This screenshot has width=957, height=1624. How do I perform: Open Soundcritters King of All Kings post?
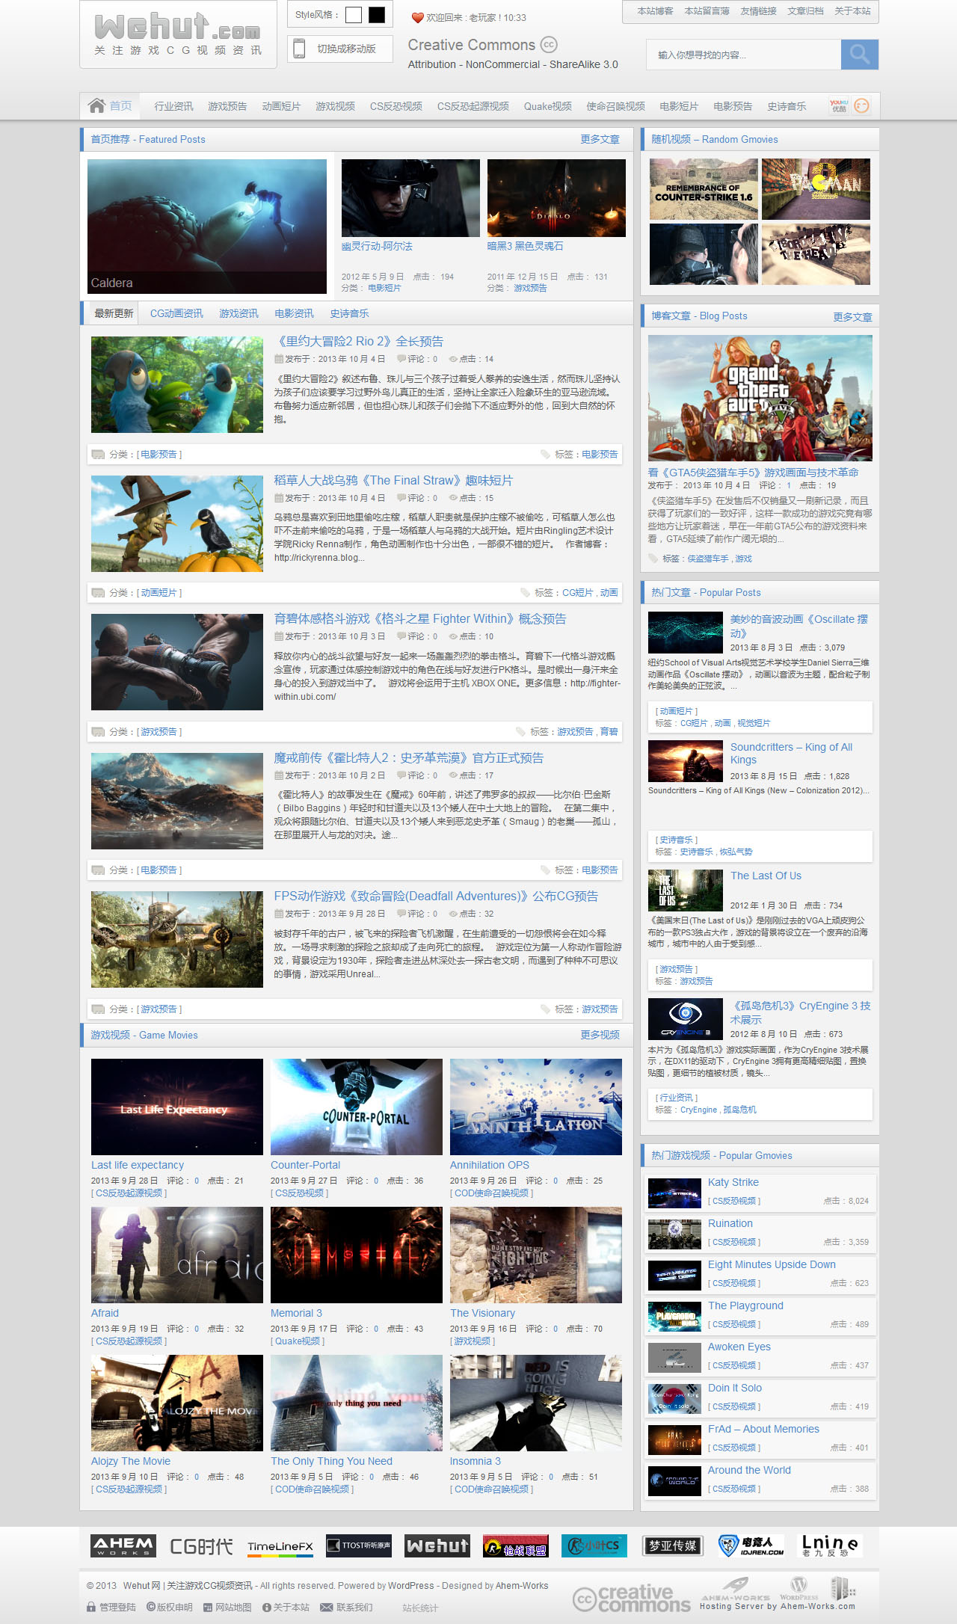point(791,753)
